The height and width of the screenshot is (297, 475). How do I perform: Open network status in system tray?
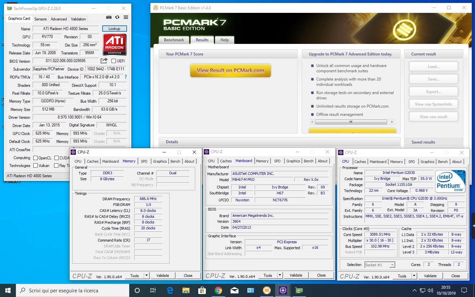[x=423, y=290]
